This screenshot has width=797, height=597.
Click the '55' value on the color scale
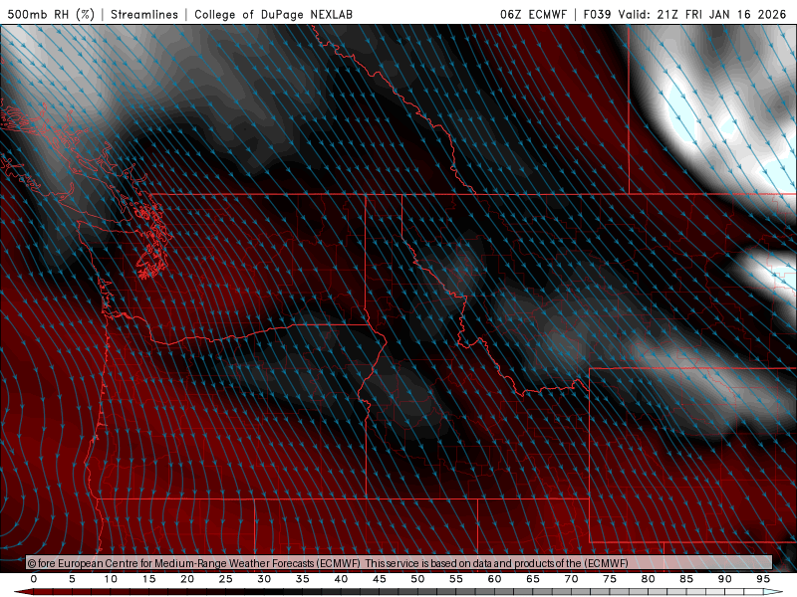click(456, 579)
